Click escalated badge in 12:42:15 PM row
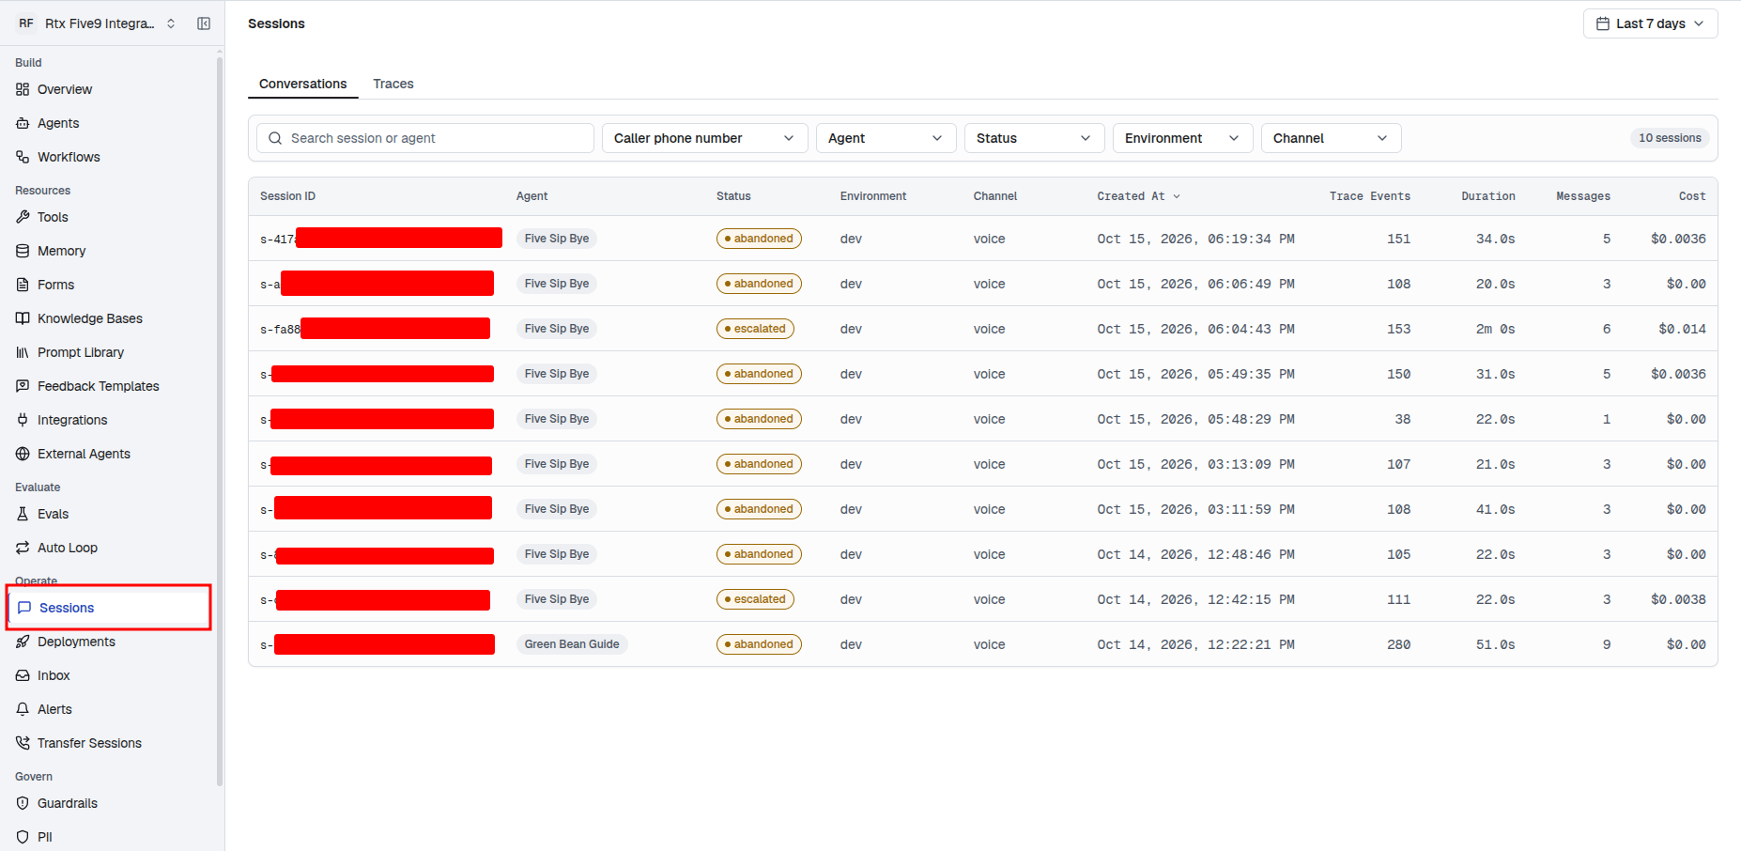Screen dimensions: 1741x851 tap(755, 599)
